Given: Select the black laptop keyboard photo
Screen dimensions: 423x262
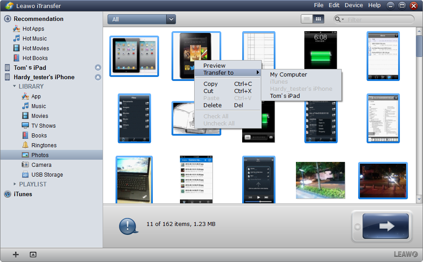Looking at the screenshot, I should click(134, 179).
